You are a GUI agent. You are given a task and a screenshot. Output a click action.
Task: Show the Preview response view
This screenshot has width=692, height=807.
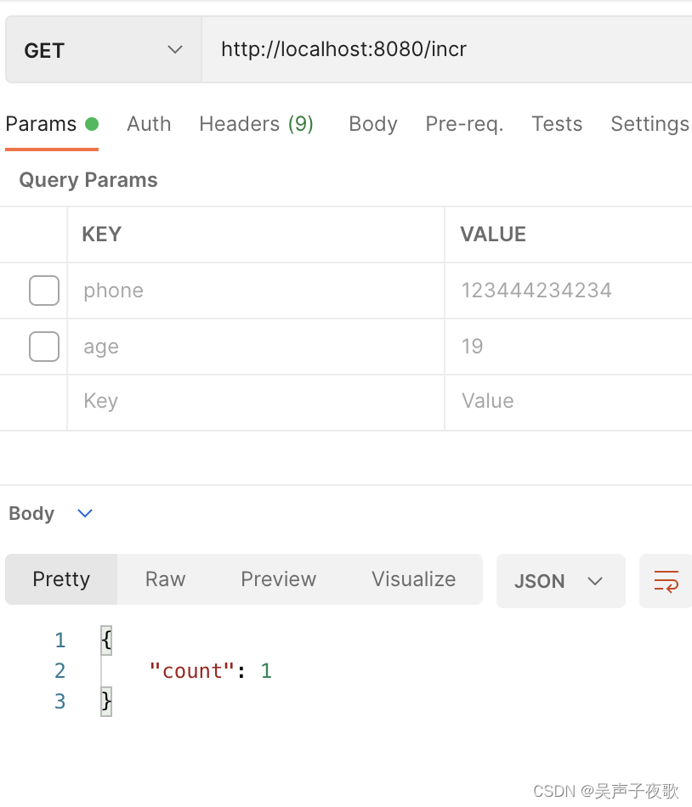coord(278,579)
